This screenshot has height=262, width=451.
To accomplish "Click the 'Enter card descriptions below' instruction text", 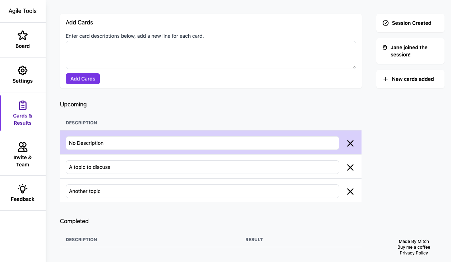I will coord(135,36).
